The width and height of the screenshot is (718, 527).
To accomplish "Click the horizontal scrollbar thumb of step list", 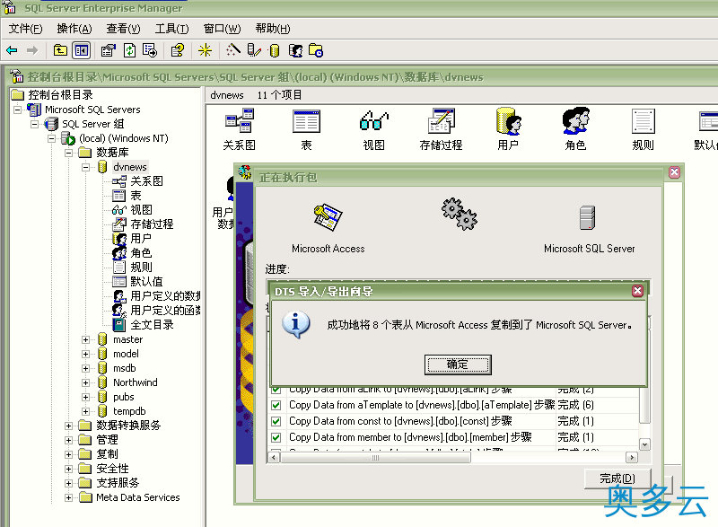I will (x=375, y=457).
